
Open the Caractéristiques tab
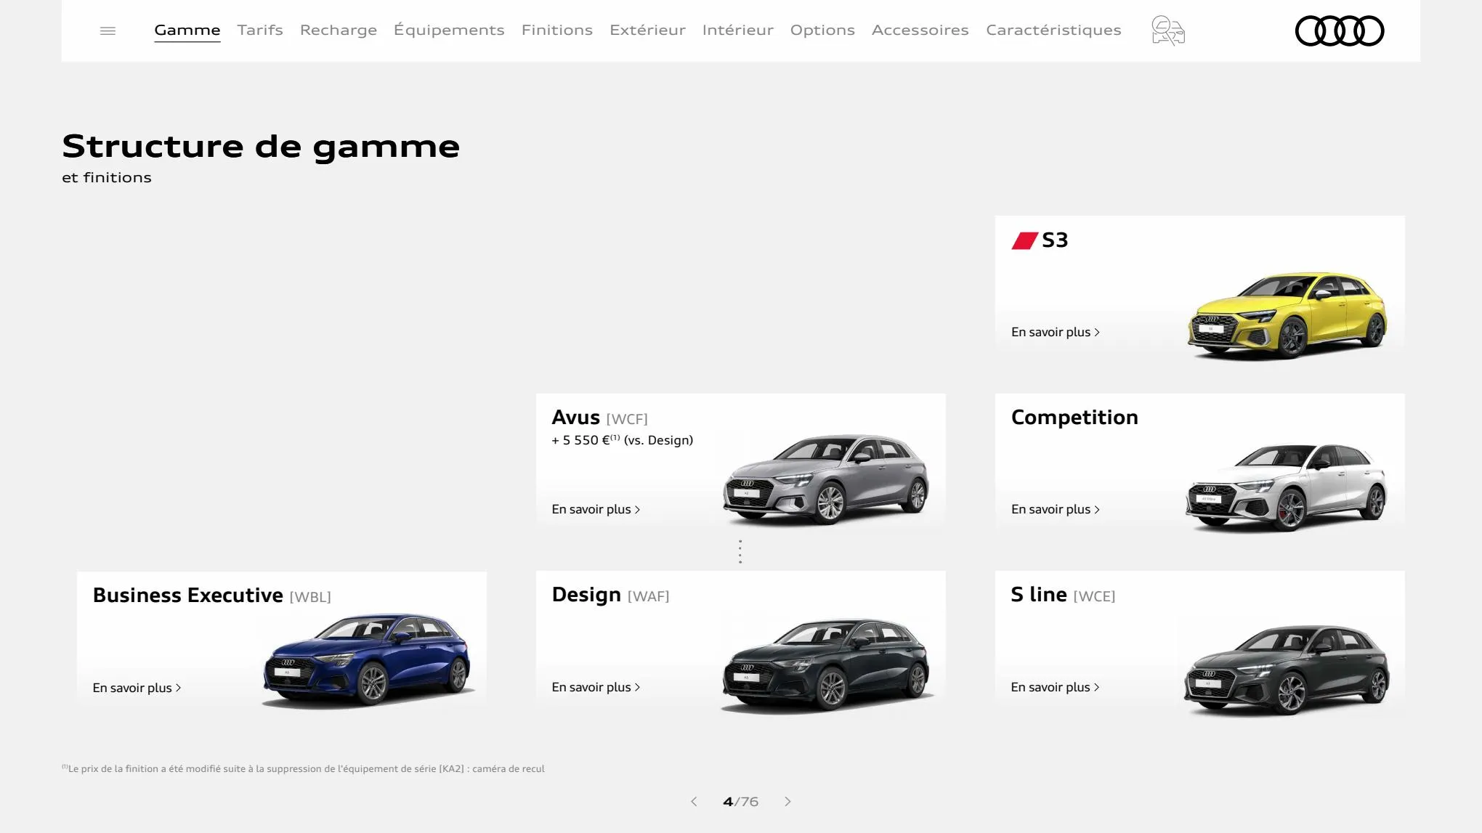[x=1053, y=30]
